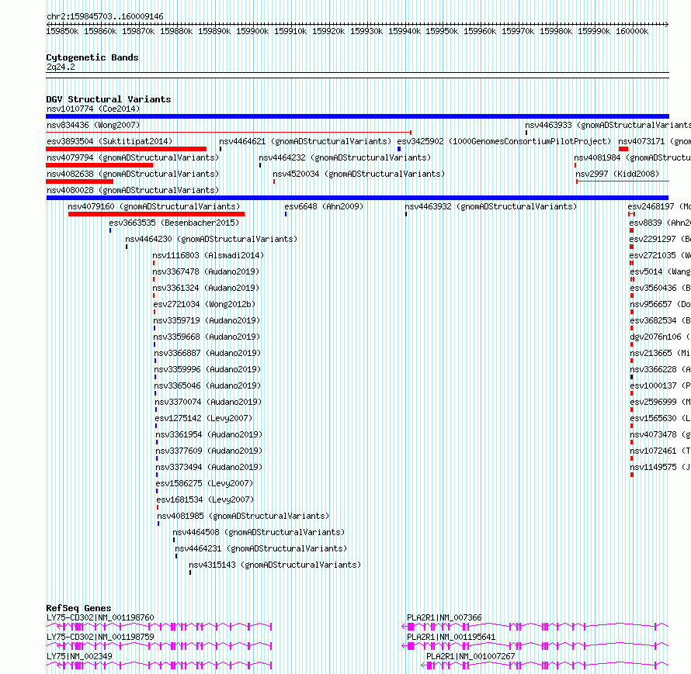
Task: Select nsv3359996 (Audano2019) variant
Action: click(207, 369)
